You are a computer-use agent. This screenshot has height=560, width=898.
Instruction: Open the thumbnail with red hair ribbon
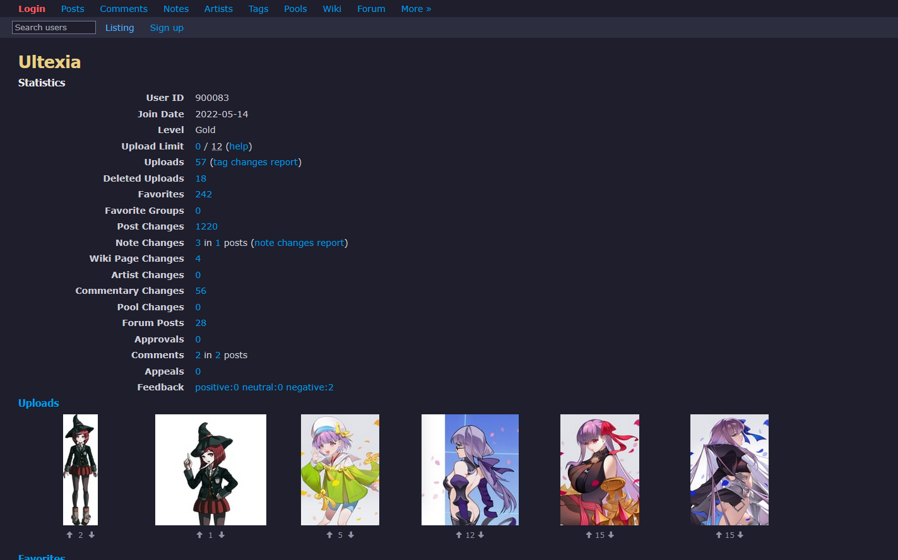click(600, 470)
